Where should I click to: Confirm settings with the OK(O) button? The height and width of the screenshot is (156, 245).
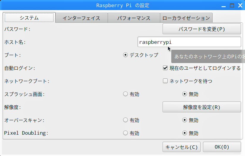[222, 147]
